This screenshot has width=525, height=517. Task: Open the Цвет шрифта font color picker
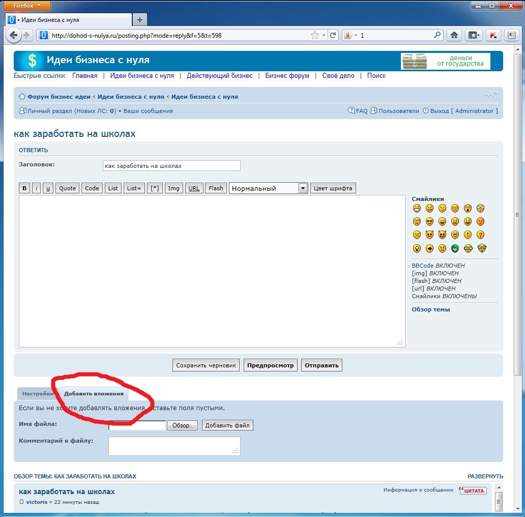tap(333, 188)
